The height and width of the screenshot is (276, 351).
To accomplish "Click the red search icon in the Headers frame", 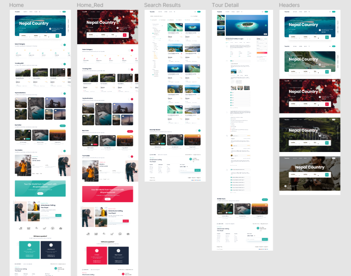I will pos(327,104).
